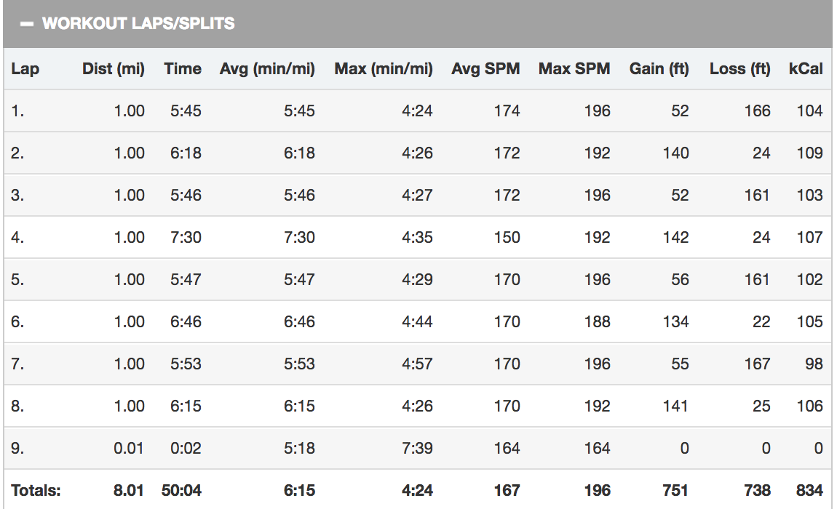Click lap 9's distance value 0.01

tap(129, 449)
